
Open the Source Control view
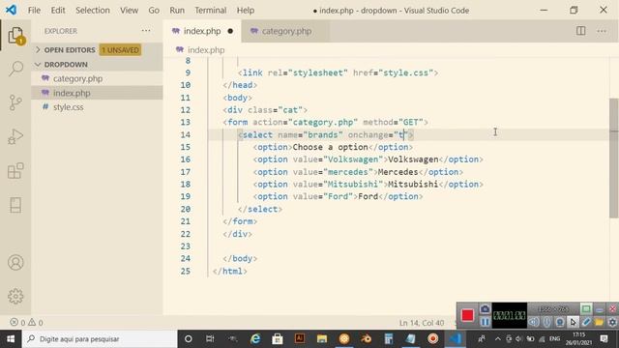(15, 102)
